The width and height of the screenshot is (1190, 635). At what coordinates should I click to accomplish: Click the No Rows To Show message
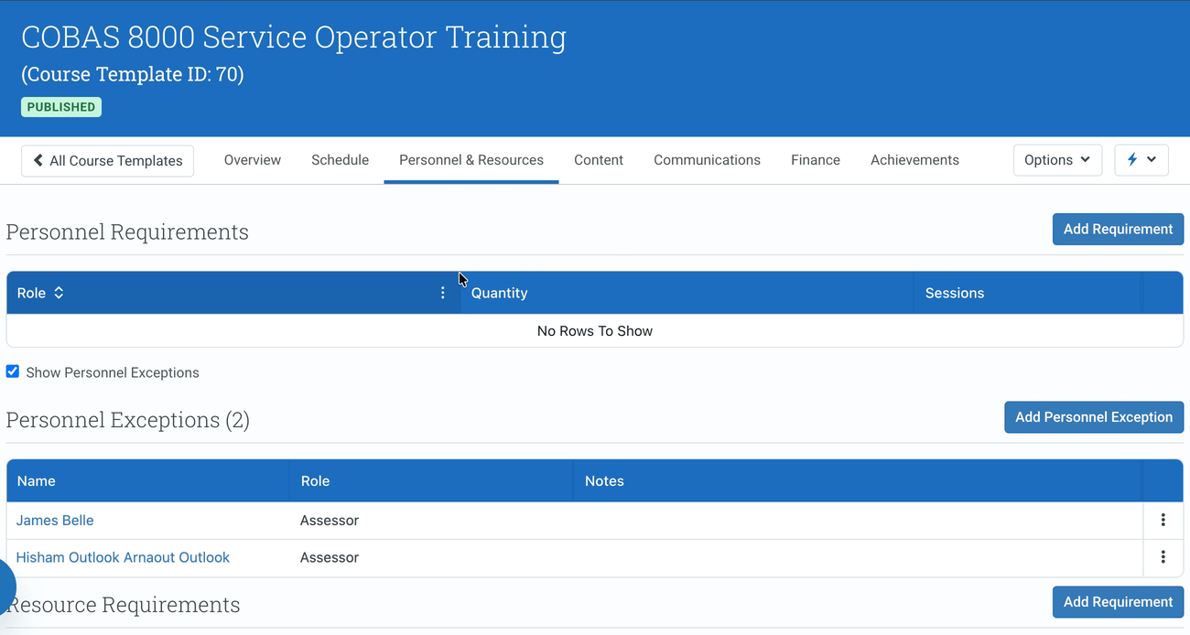click(x=595, y=331)
